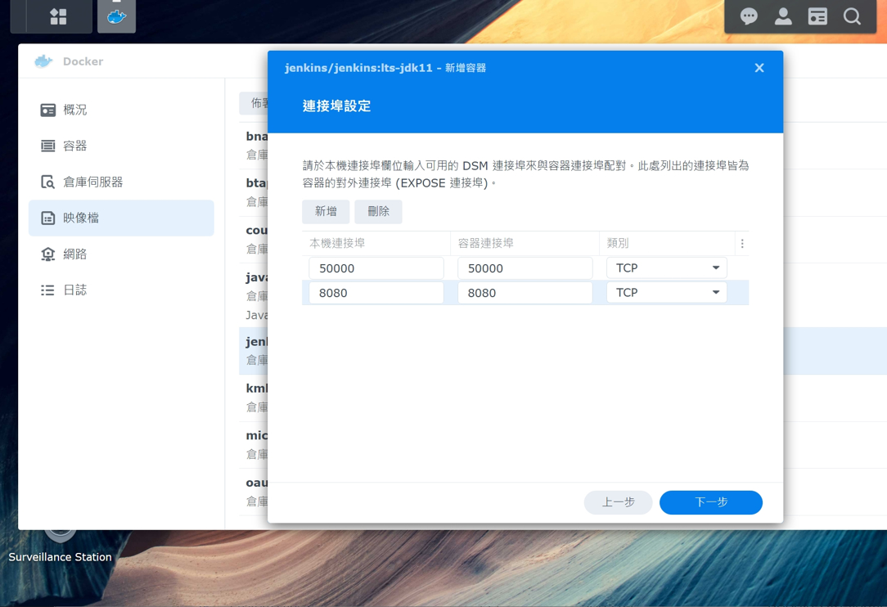Click 下一步 to proceed
The image size is (887, 607).
click(x=711, y=502)
